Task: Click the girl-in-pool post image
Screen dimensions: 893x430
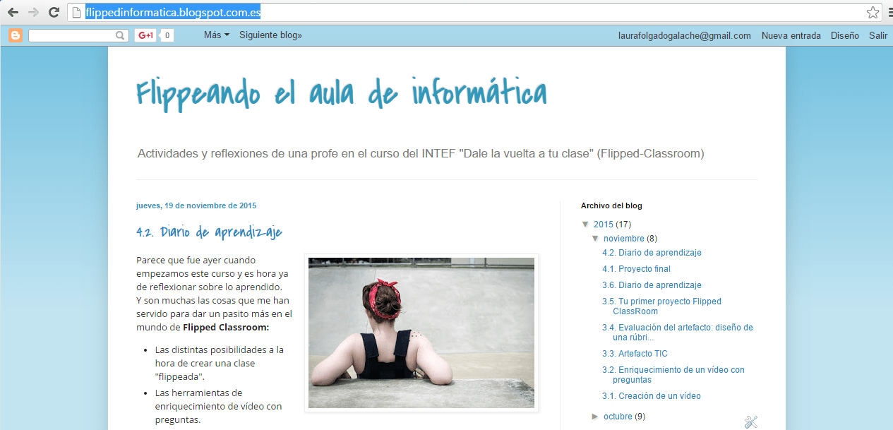Action: tap(421, 333)
